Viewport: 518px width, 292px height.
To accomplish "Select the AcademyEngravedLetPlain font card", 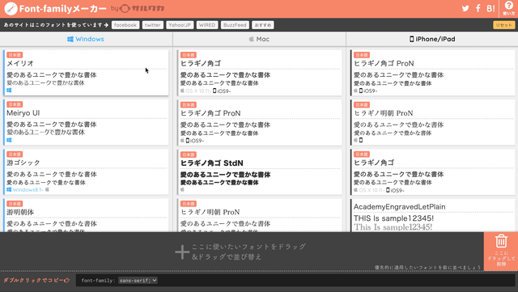I will (433, 215).
